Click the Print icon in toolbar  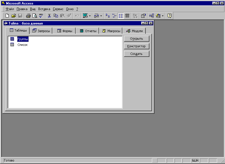pyautogui.click(x=28, y=16)
